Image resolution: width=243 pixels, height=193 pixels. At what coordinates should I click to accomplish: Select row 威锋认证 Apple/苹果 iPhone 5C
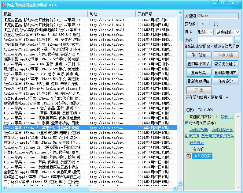90,138
